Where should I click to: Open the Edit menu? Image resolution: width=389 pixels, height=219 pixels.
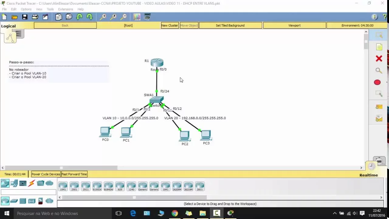point(14,9)
